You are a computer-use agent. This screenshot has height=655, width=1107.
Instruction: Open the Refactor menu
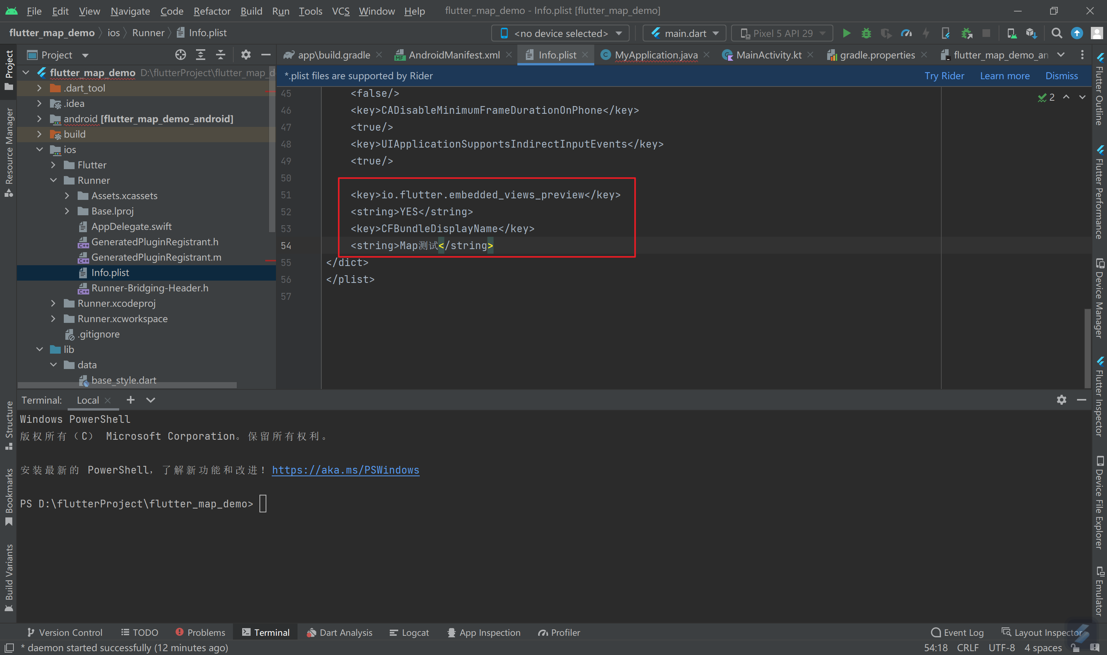(x=212, y=11)
